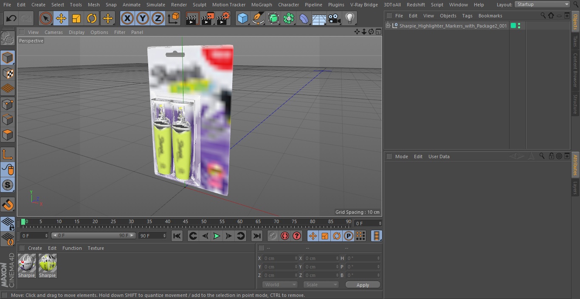Add a Cube primitive object
Image resolution: width=580 pixels, height=299 pixels.
242,18
